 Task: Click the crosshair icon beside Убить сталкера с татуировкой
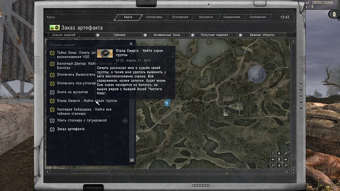coord(125,121)
